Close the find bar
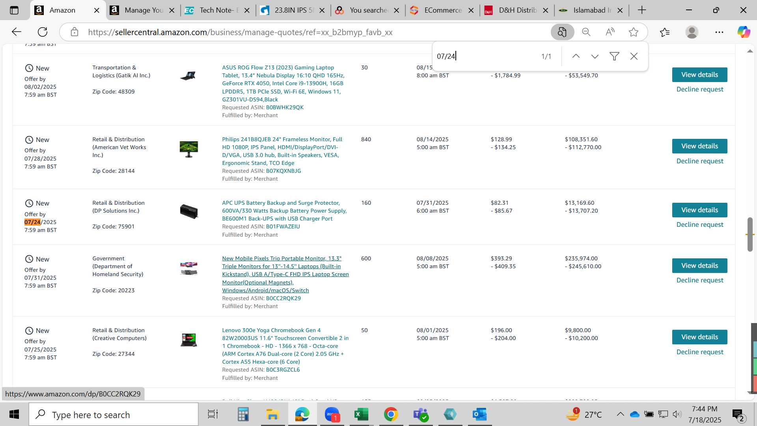757x426 pixels. (634, 56)
